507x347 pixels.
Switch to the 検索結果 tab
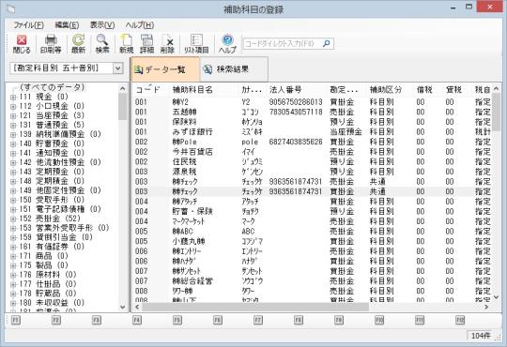(234, 69)
